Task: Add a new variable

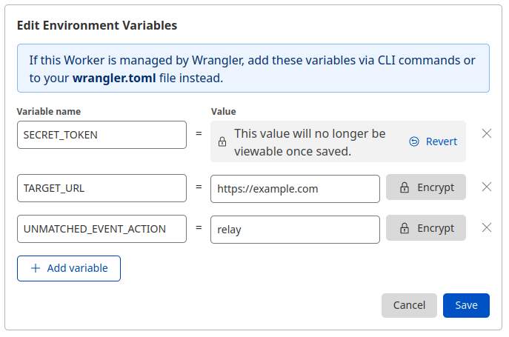Action: [x=69, y=268]
